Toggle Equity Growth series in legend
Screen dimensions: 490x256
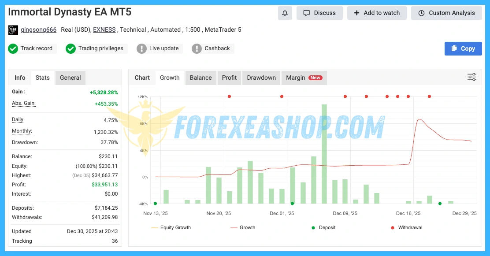pos(172,228)
